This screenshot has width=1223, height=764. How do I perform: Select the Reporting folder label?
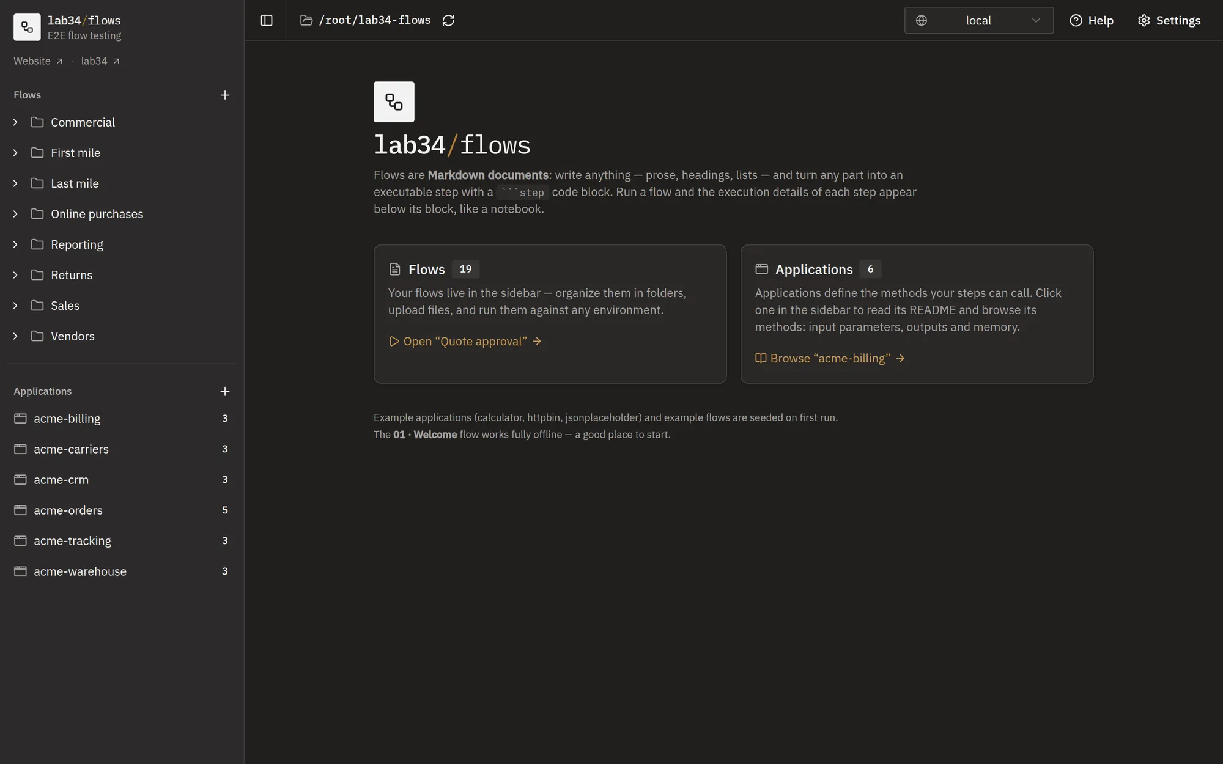(77, 244)
